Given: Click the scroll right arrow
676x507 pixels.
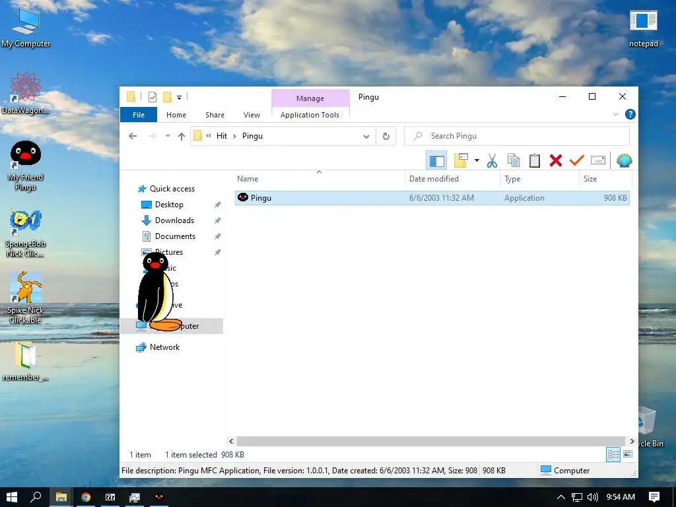Looking at the screenshot, I should (x=632, y=441).
